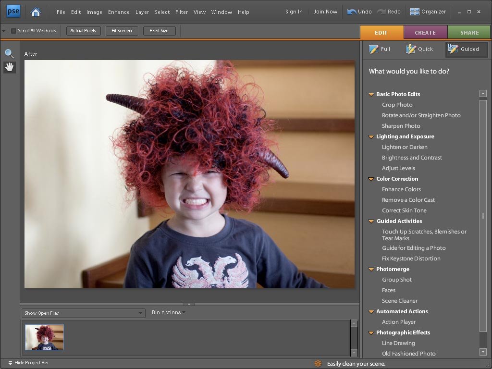This screenshot has height=369, width=492.
Task: Select the Zoom magnifier tool
Action: point(9,53)
